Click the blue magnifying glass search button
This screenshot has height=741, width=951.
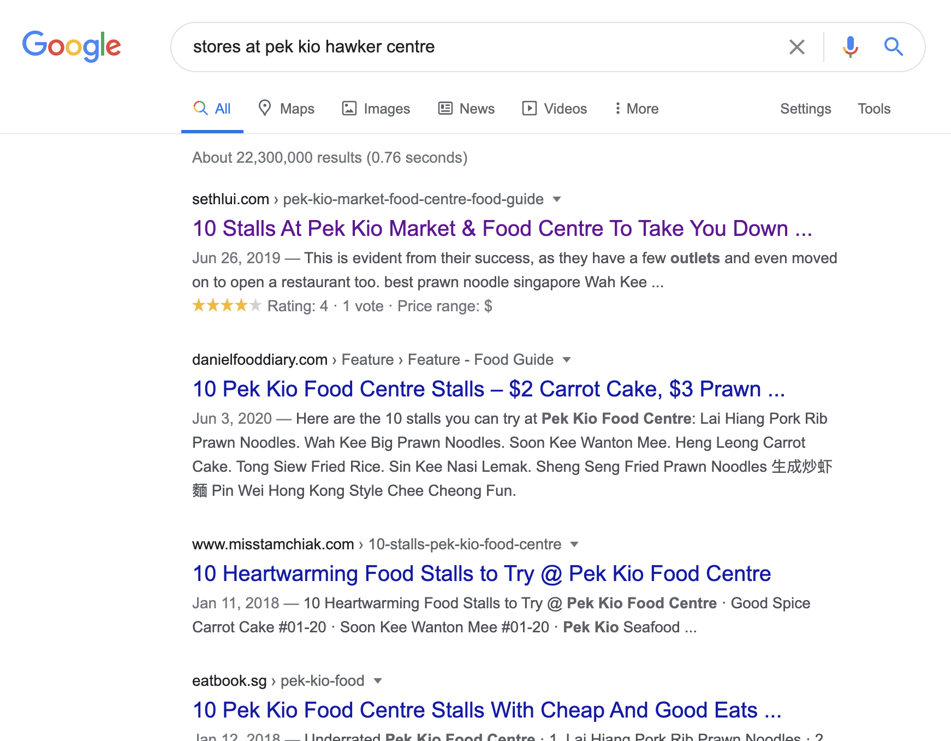[893, 47]
